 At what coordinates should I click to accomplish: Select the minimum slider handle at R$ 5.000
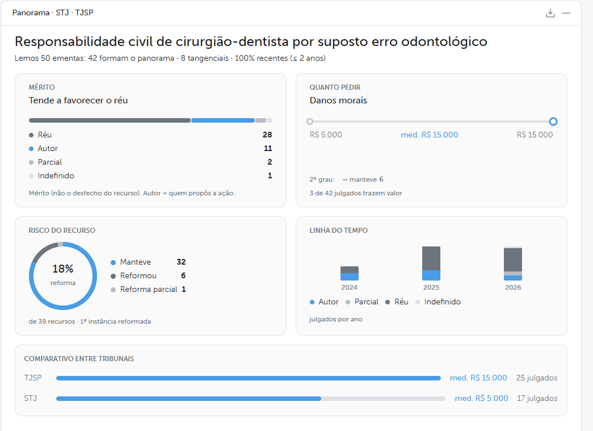(x=310, y=122)
